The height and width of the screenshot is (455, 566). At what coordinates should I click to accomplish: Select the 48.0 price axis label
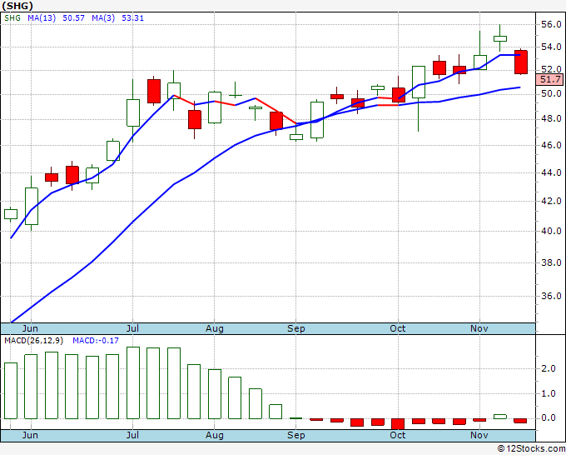(x=551, y=119)
